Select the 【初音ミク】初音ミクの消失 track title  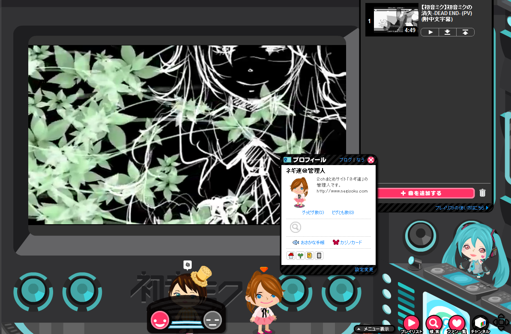[446, 13]
